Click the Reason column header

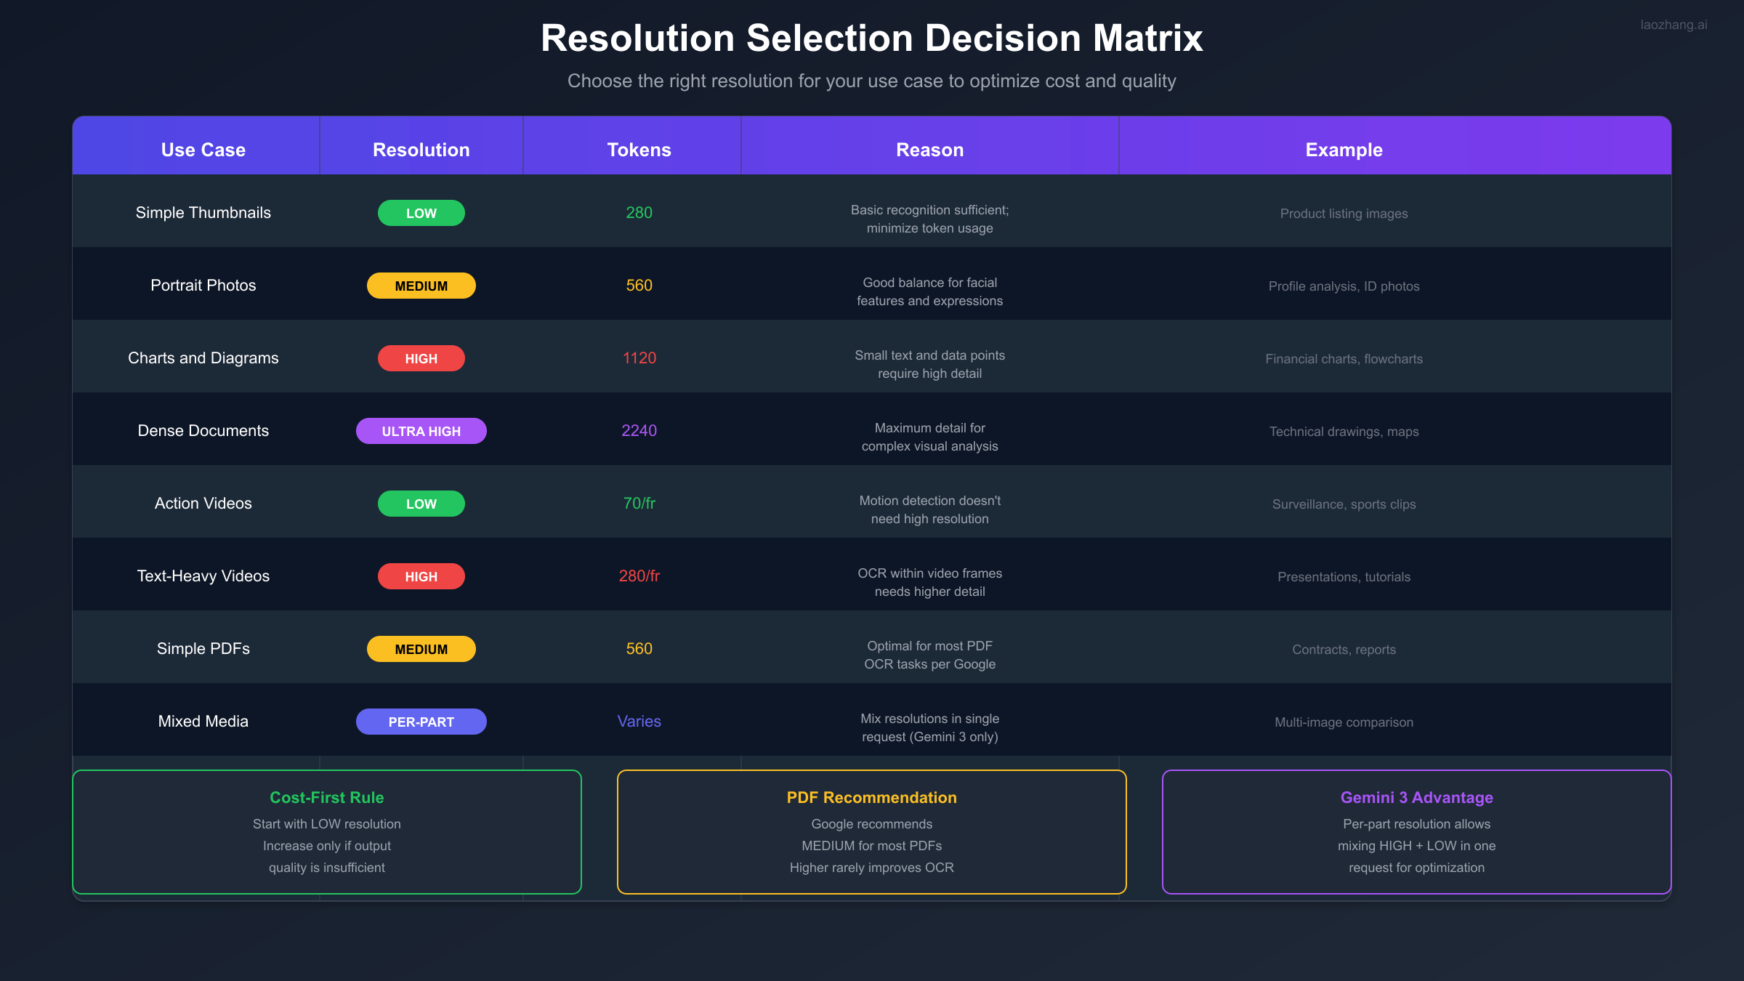coord(929,149)
